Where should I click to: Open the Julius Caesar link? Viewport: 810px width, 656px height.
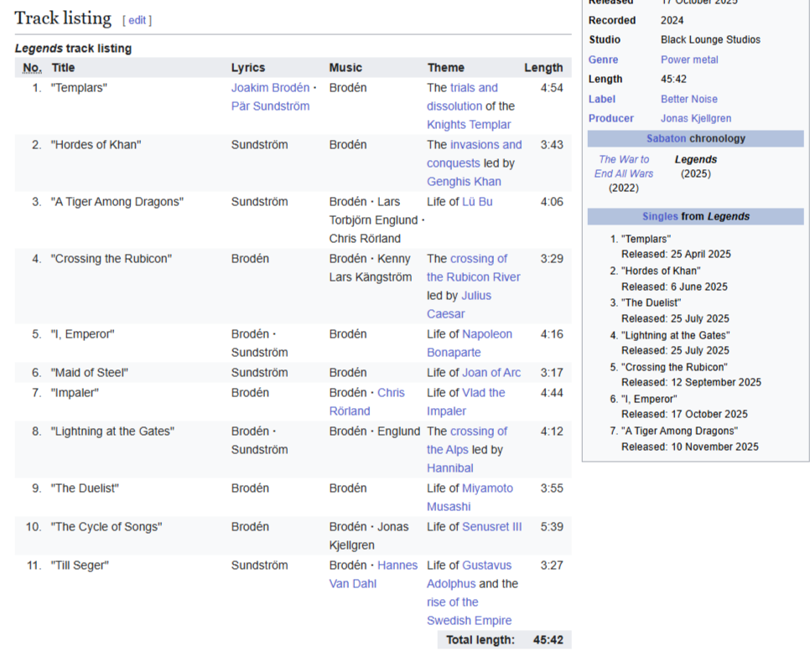point(459,305)
